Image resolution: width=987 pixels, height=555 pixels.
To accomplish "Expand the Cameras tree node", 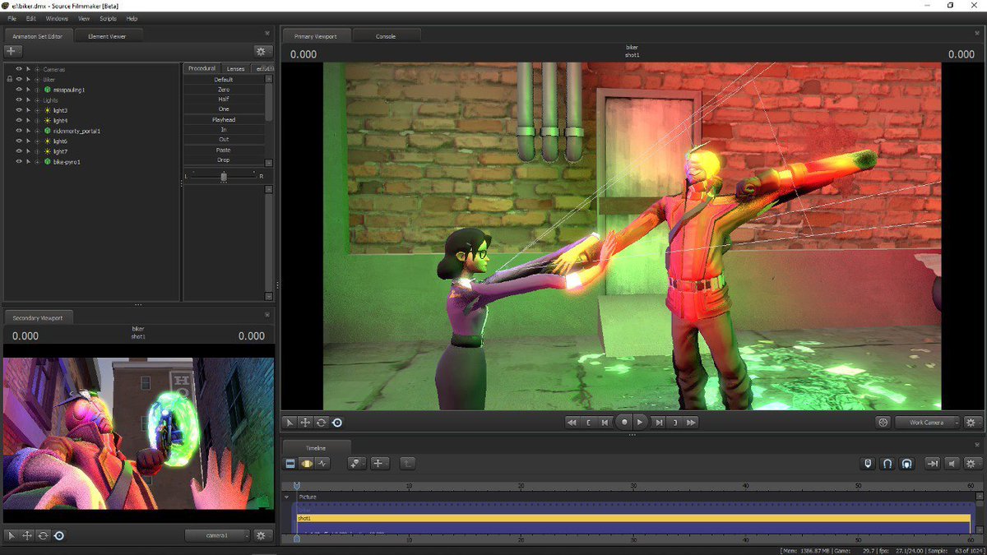I will tap(37, 69).
